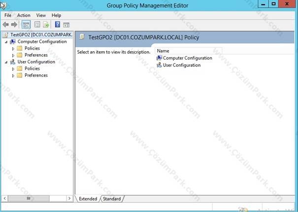The image size is (298, 212).
Task: Open the Help menu
Action: pyautogui.click(x=56, y=15)
